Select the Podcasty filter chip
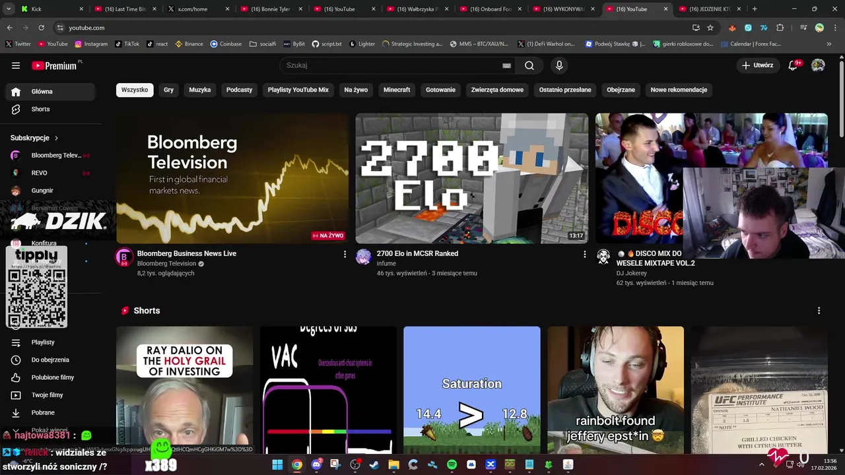This screenshot has width=845, height=475. pyautogui.click(x=239, y=90)
